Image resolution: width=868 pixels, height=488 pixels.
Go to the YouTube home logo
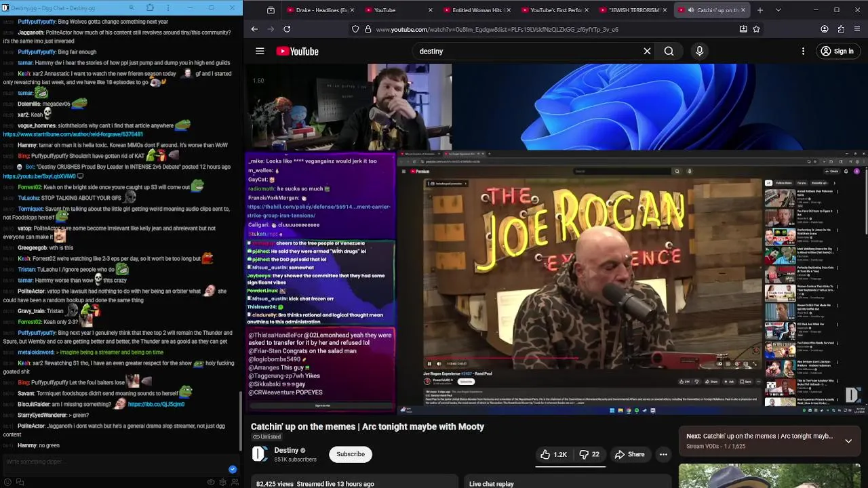(297, 52)
